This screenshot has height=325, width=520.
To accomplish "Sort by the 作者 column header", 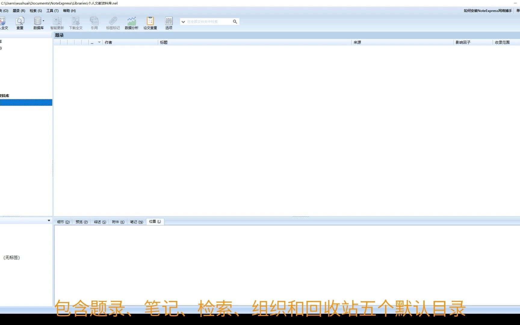I will [130, 42].
